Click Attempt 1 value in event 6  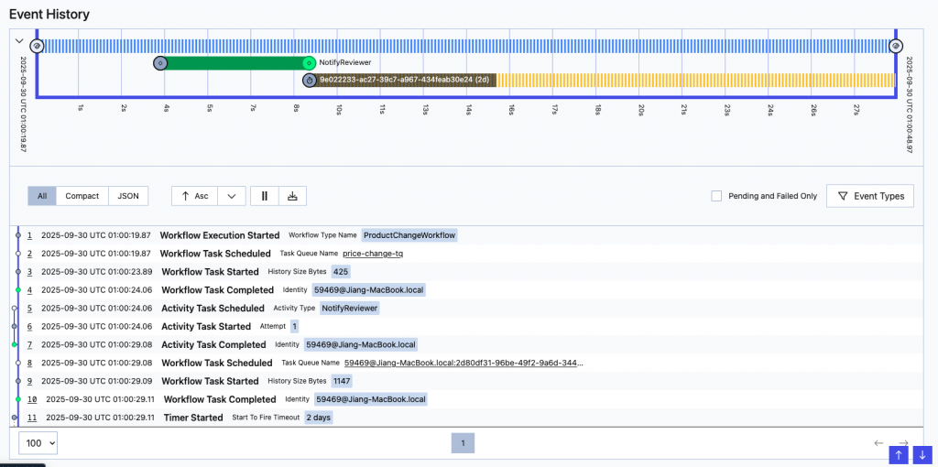pyautogui.click(x=294, y=327)
